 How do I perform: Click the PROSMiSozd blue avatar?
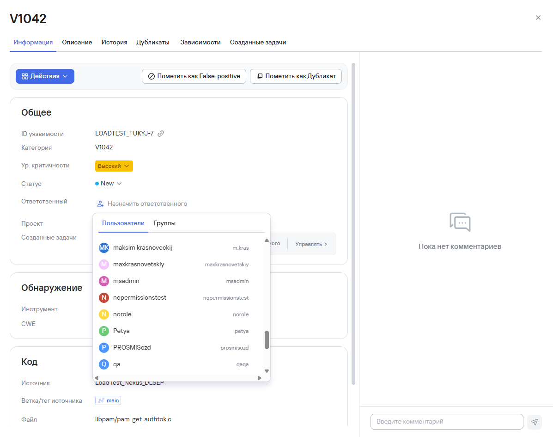103,347
